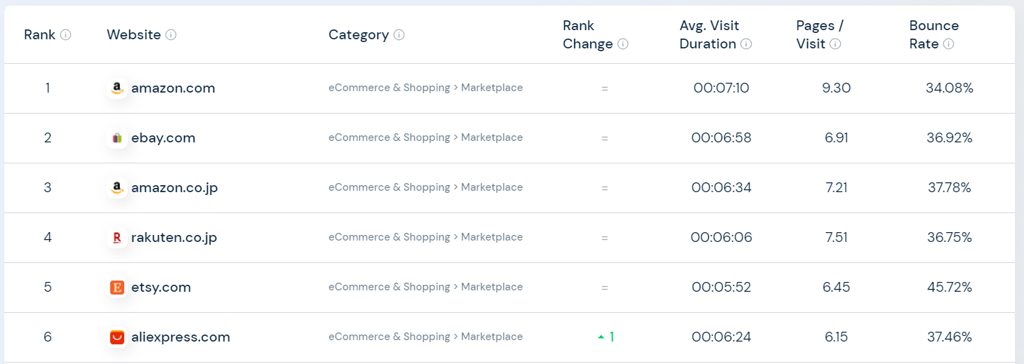The width and height of the screenshot is (1024, 364).
Task: Open etsy.com's eCommerce & Shopping category link
Action: (389, 287)
